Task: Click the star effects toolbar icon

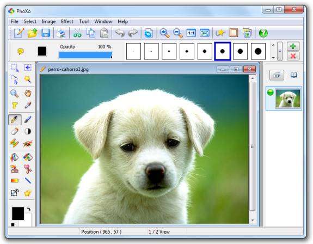Action: click(220, 33)
